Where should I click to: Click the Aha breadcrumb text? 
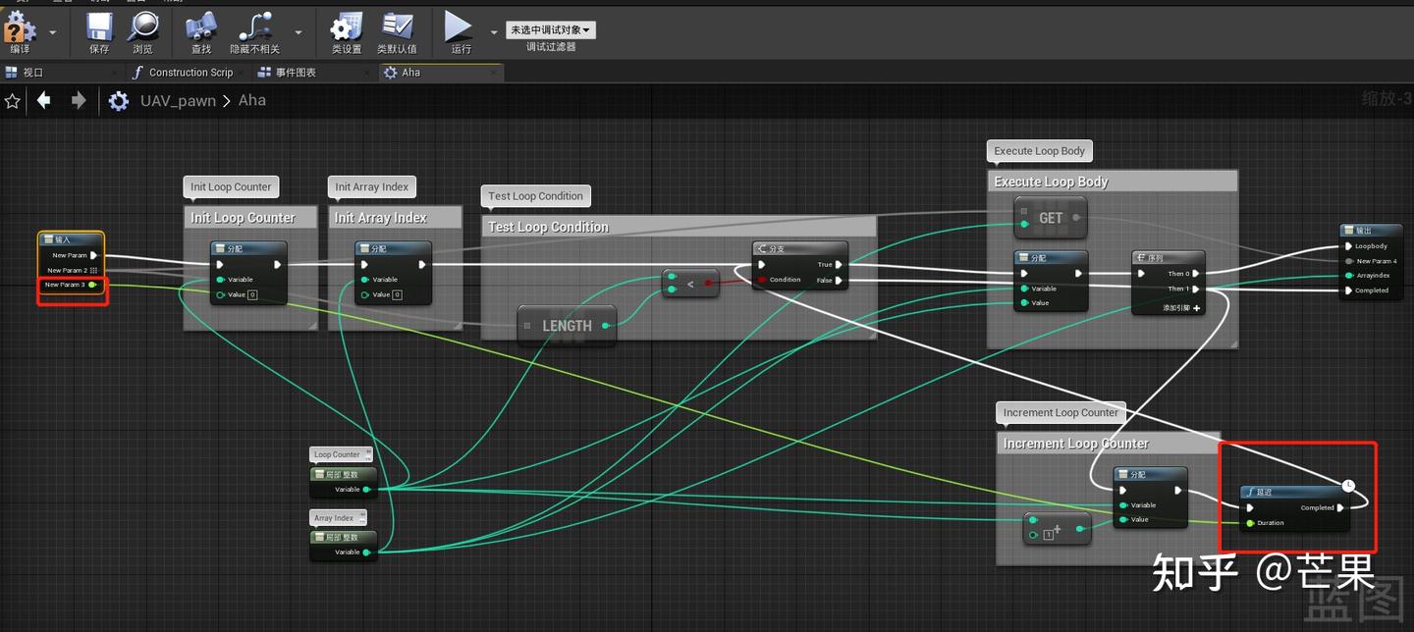(x=252, y=100)
